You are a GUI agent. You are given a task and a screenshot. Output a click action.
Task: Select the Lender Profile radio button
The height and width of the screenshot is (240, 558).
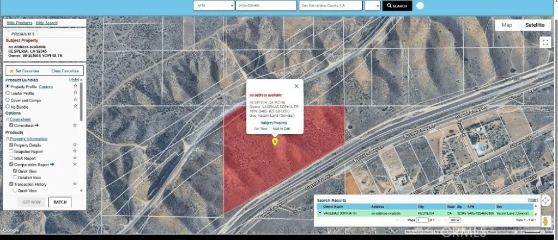8,93
